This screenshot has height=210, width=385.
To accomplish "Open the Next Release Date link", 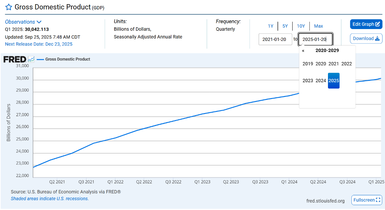I will click(x=38, y=44).
